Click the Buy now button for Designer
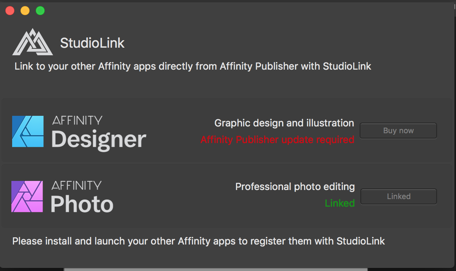The width and height of the screenshot is (456, 271). tap(398, 131)
